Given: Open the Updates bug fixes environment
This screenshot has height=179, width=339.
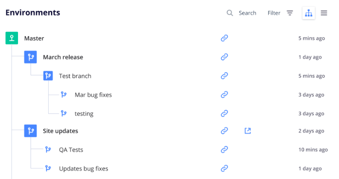Looking at the screenshot, I should [x=83, y=169].
